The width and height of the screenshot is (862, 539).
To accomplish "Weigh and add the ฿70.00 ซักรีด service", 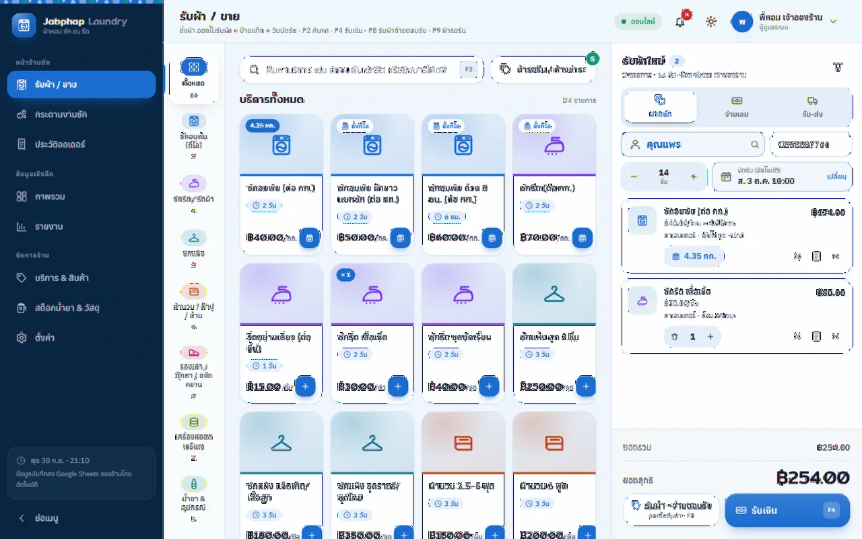I will pyautogui.click(x=583, y=238).
